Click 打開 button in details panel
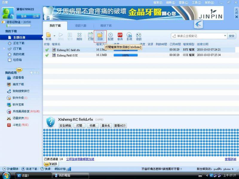239x179 pixels. (79, 126)
